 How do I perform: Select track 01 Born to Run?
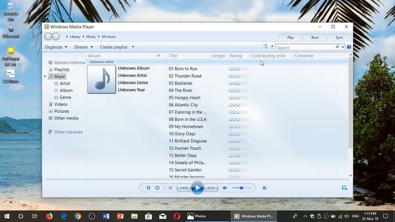(x=183, y=68)
